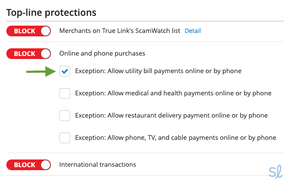Click the word BLOCK on ScamWatch switch
Image resolution: width=284 pixels, height=180 pixels.
pos(24,31)
